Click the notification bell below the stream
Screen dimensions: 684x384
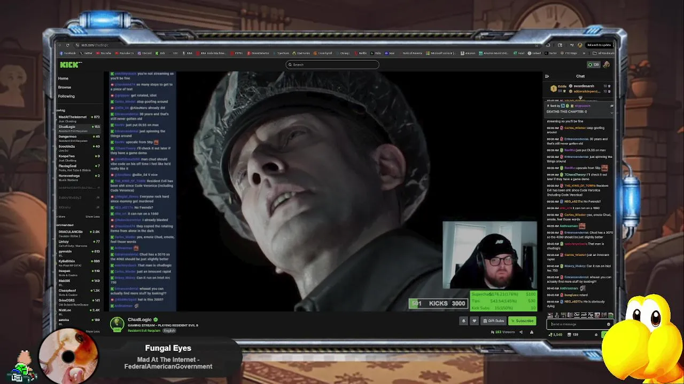463,321
